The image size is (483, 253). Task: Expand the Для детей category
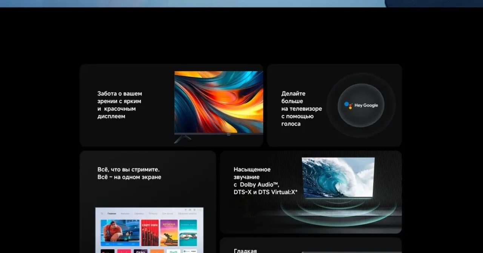(x=168, y=214)
